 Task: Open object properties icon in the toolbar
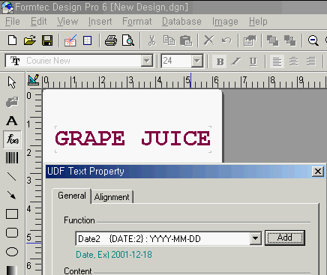tap(250, 40)
